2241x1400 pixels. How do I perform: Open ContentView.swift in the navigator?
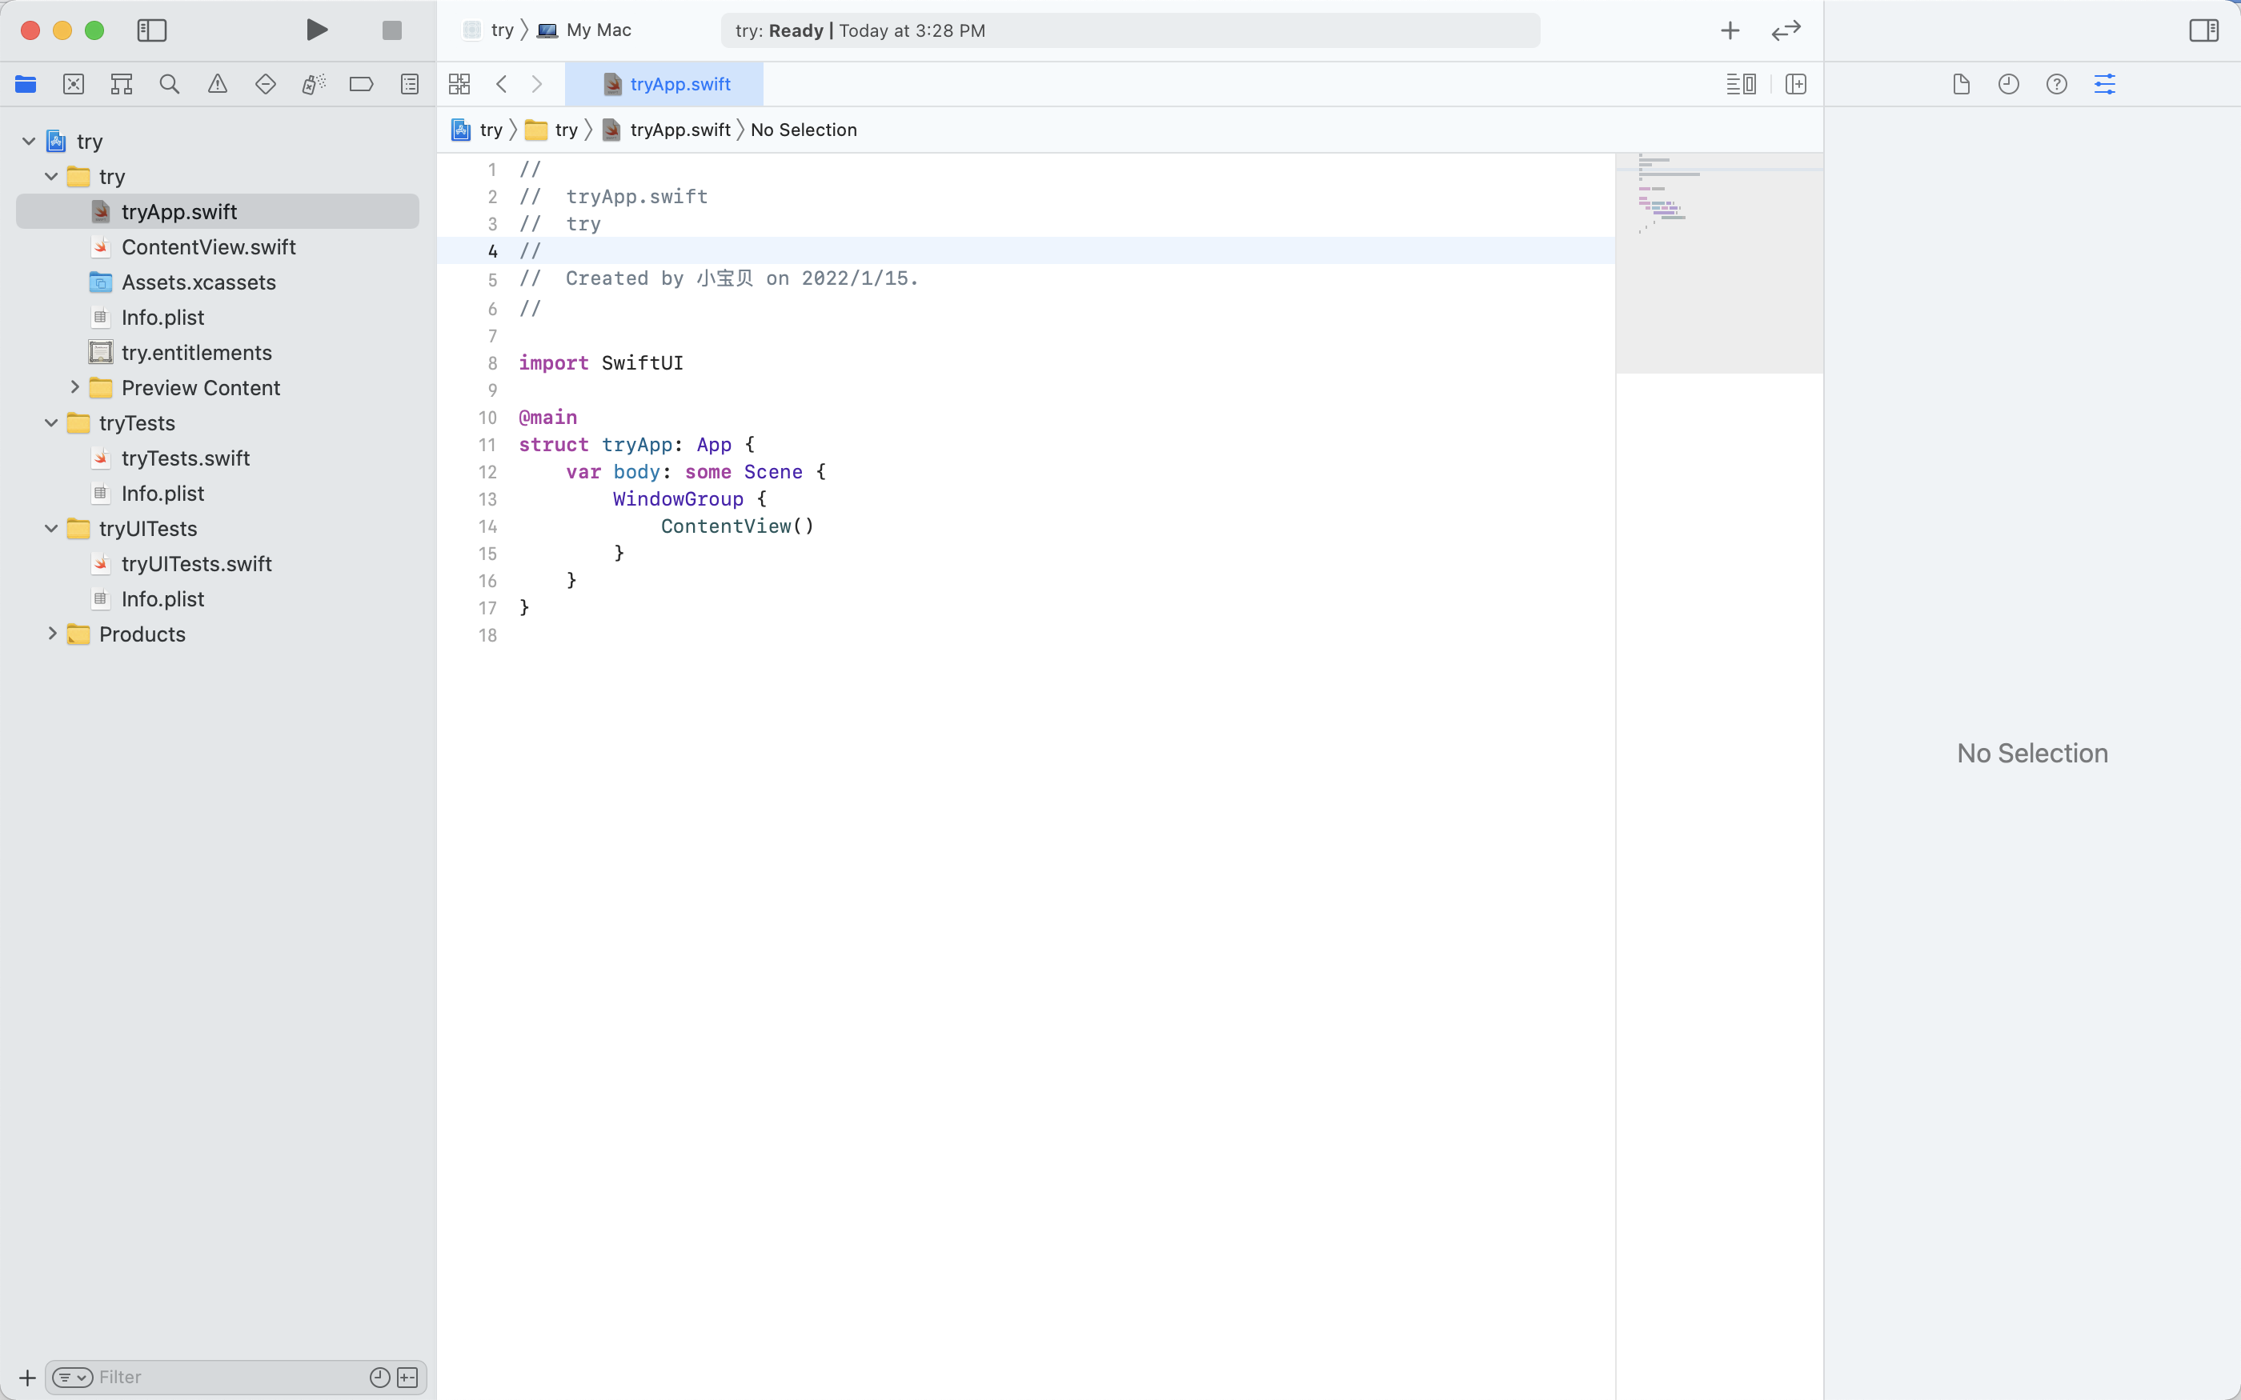click(x=208, y=247)
